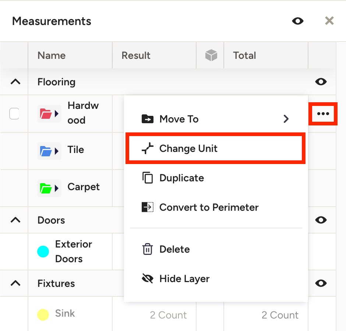Screen dimensions: 346x331
Task: Click the Name column header
Action: [x=52, y=55]
